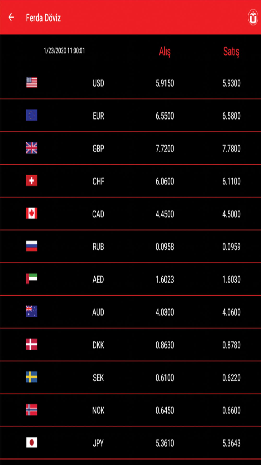Screen dimensions: 261x465
Task: Select the Canadian flag icon
Action: click(x=32, y=213)
